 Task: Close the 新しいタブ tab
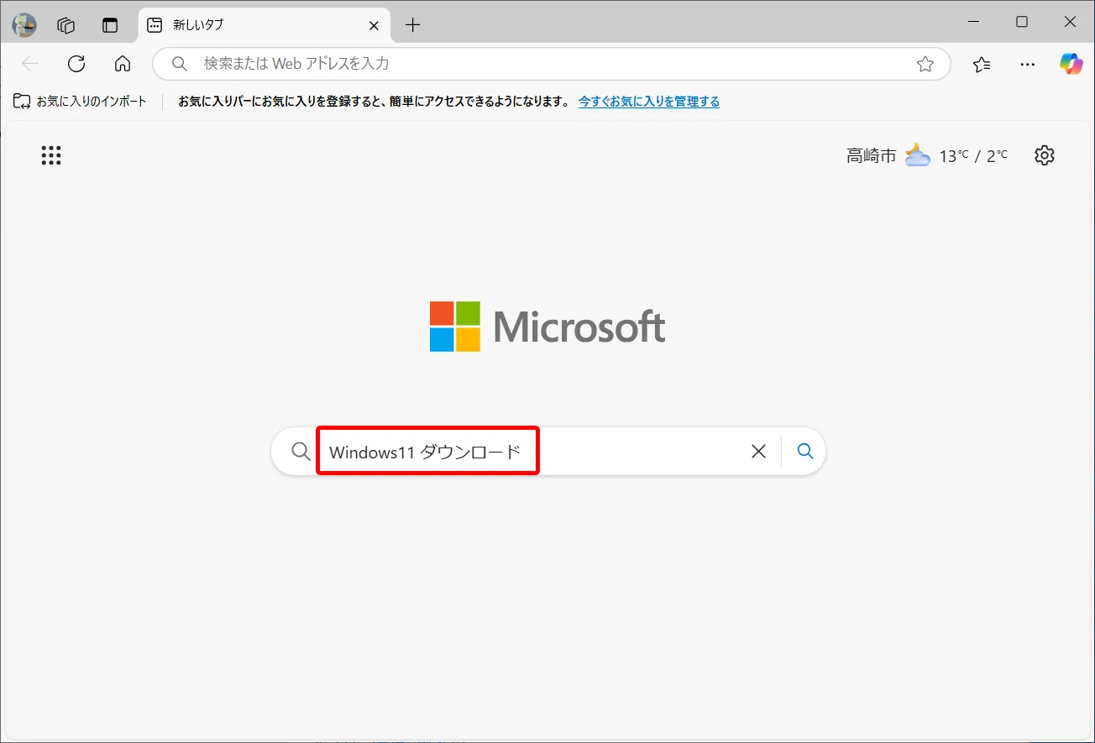pos(374,25)
